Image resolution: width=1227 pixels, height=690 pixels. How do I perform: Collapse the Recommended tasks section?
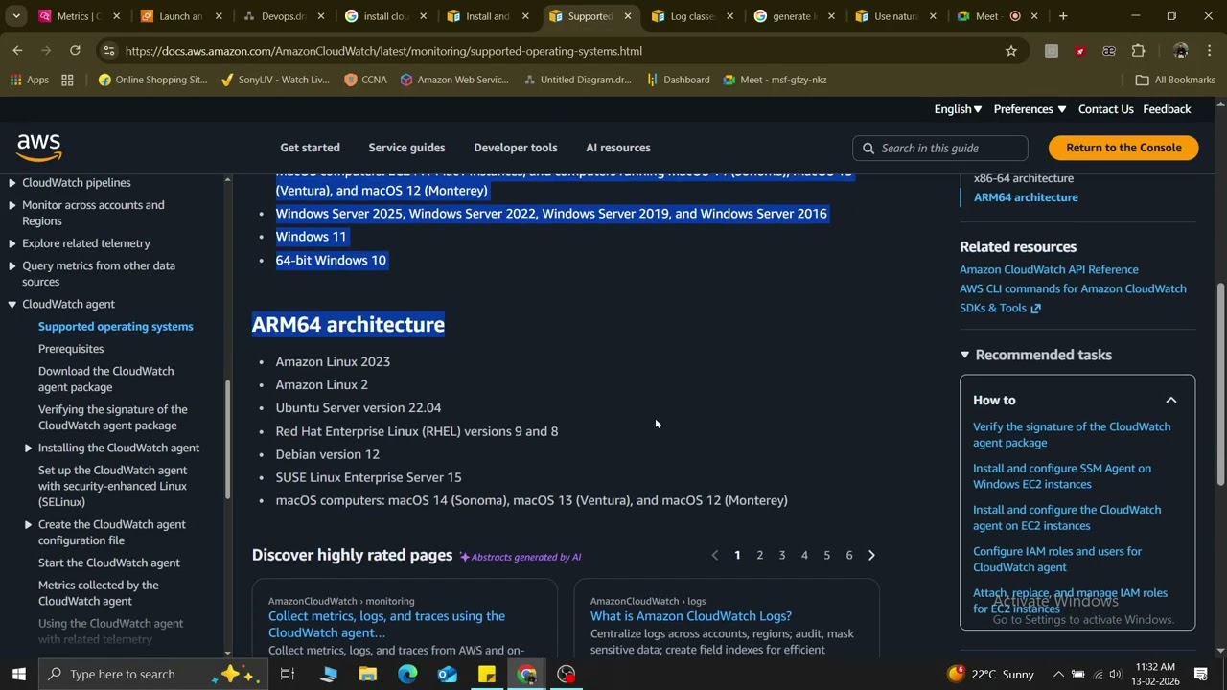[965, 355]
